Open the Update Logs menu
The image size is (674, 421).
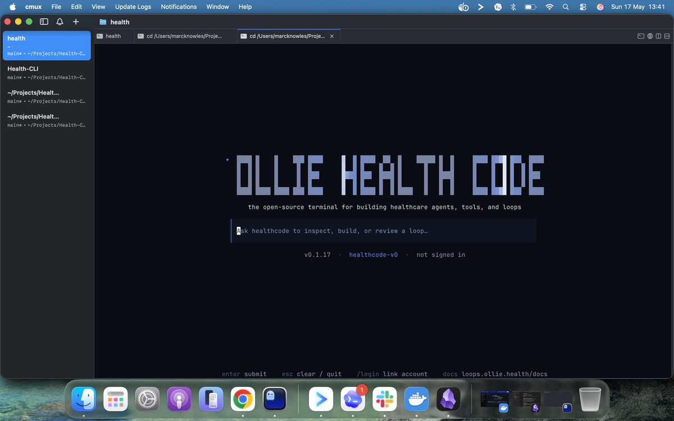pos(133,7)
